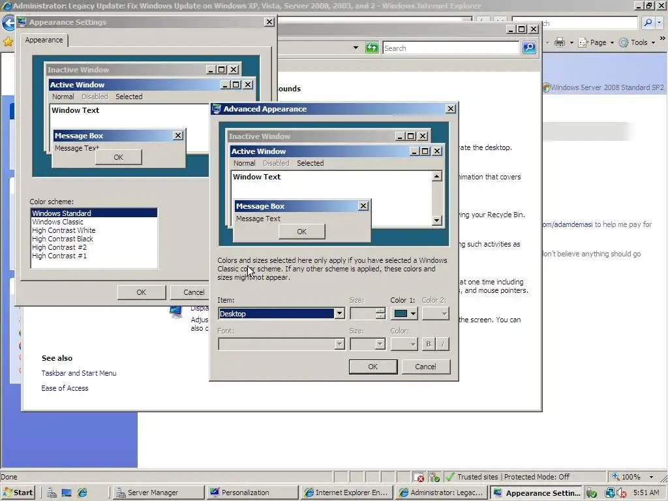Select Windows Standard color scheme

click(94, 213)
